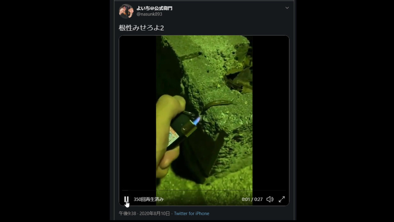Click the black letterbox left of video footage
Screen dimensions: 394x222
(137, 113)
